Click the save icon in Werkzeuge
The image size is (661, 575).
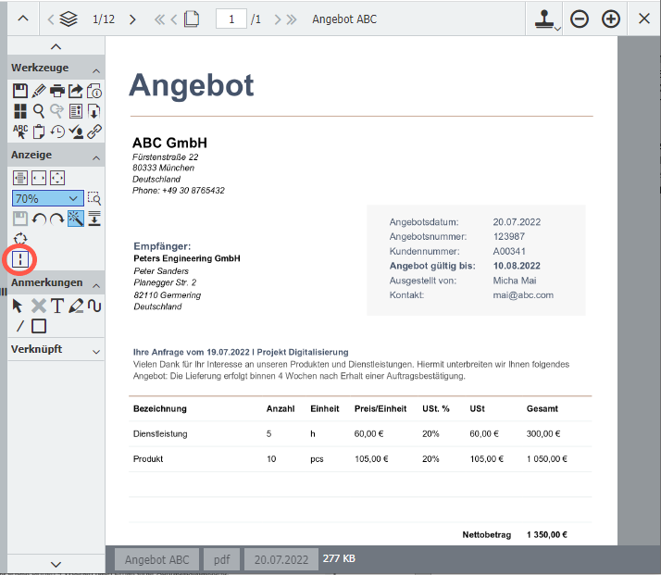click(20, 91)
